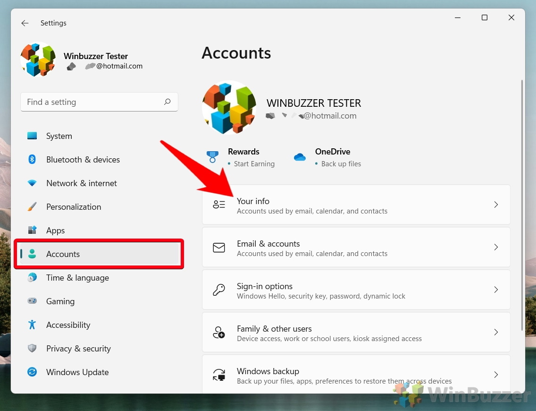This screenshot has height=411, width=536.
Task: Click the large account avatar picture
Action: 229,107
